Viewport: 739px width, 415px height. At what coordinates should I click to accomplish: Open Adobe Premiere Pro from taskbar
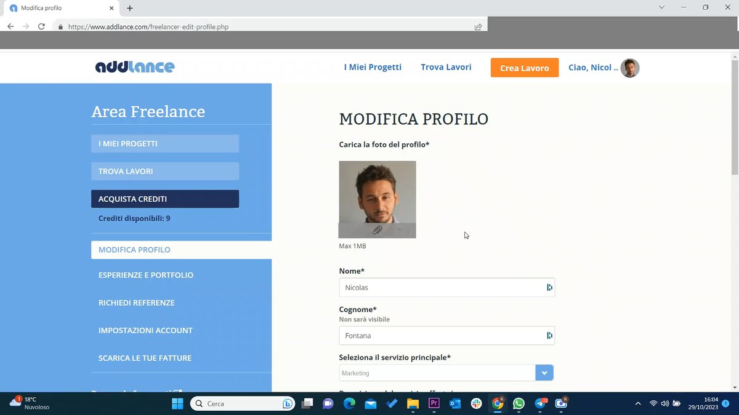click(x=434, y=404)
